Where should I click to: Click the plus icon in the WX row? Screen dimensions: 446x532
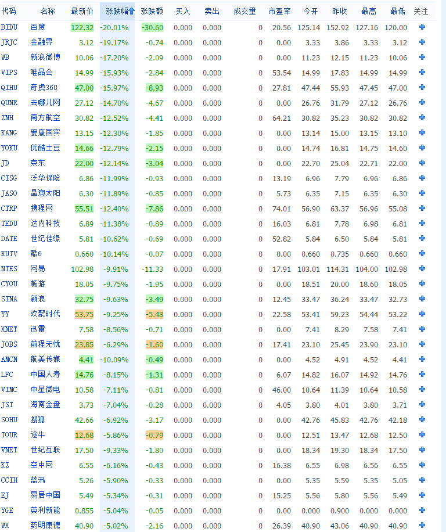[422, 526]
